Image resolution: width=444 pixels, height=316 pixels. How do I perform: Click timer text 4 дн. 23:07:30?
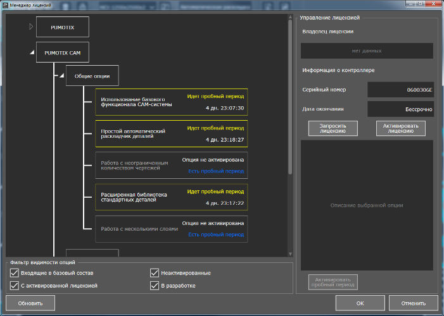(x=225, y=108)
